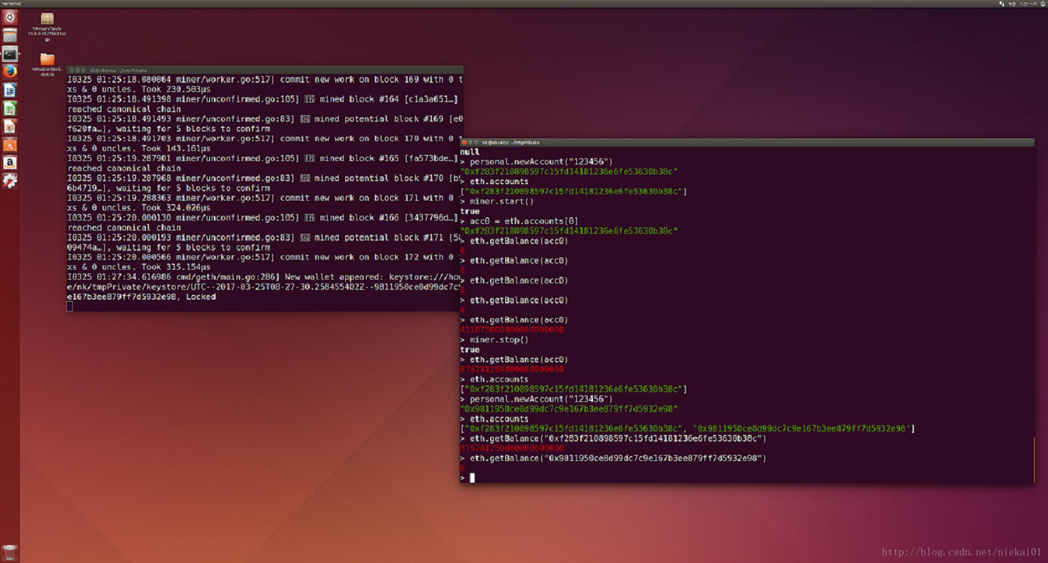Viewport: 1048px width, 563px height.
Task: Click the Terminal icon in launcher
Action: (9, 54)
